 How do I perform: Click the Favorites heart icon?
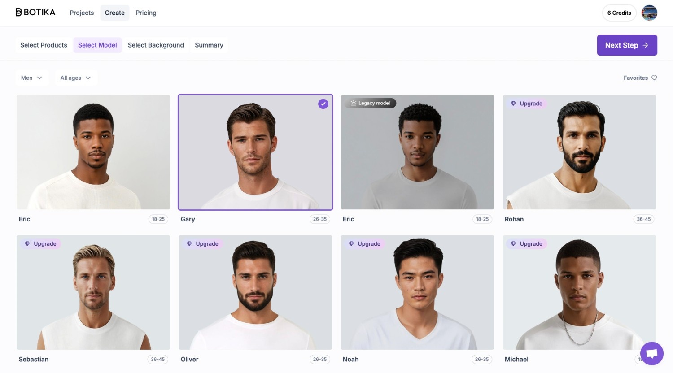[654, 78]
